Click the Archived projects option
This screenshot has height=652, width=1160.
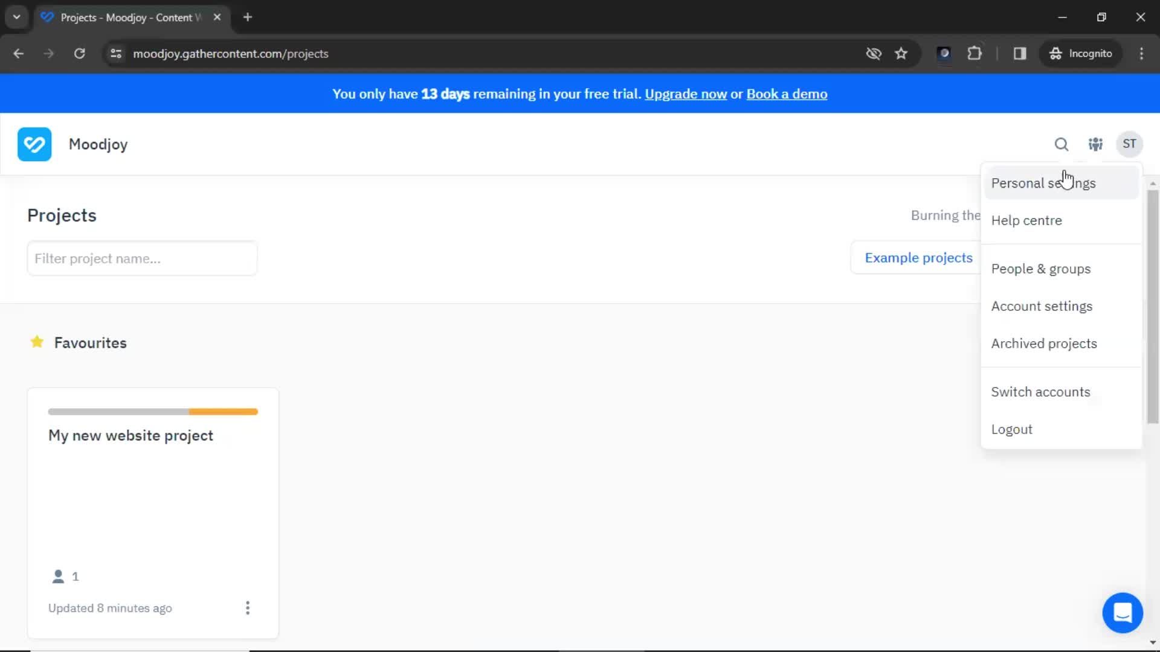coord(1043,343)
